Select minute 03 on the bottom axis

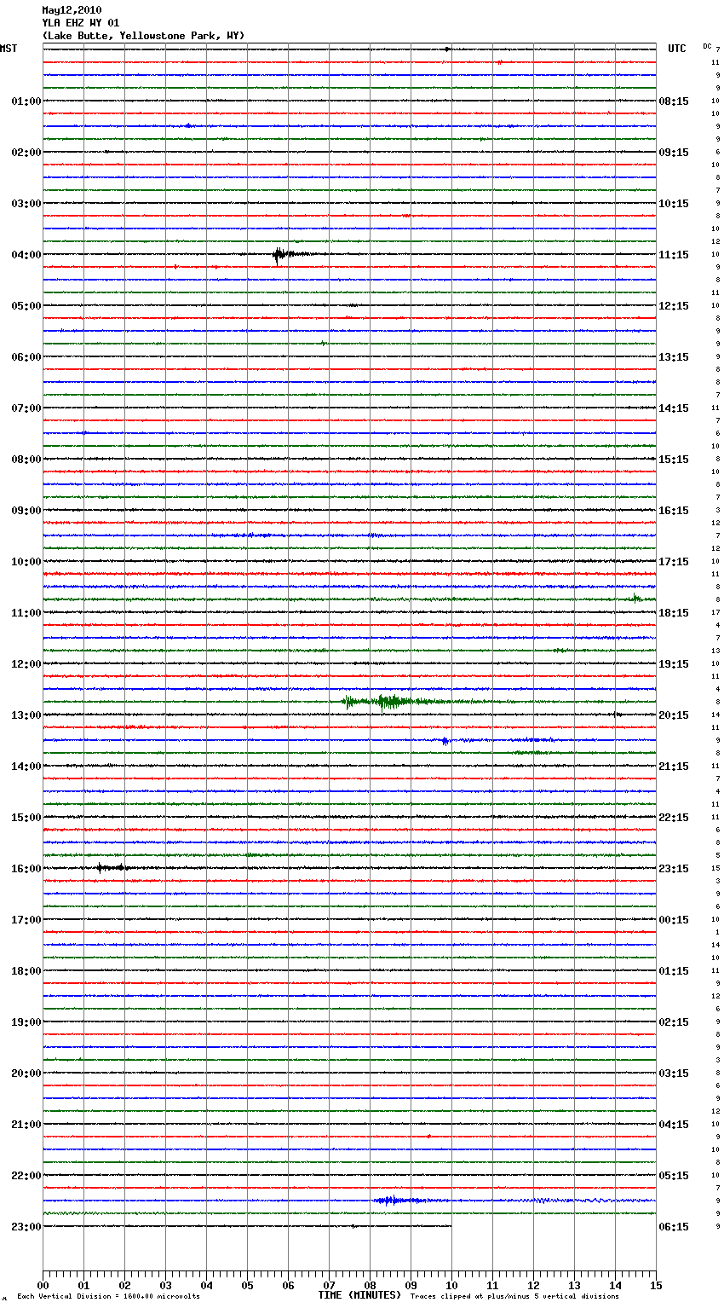click(165, 1285)
